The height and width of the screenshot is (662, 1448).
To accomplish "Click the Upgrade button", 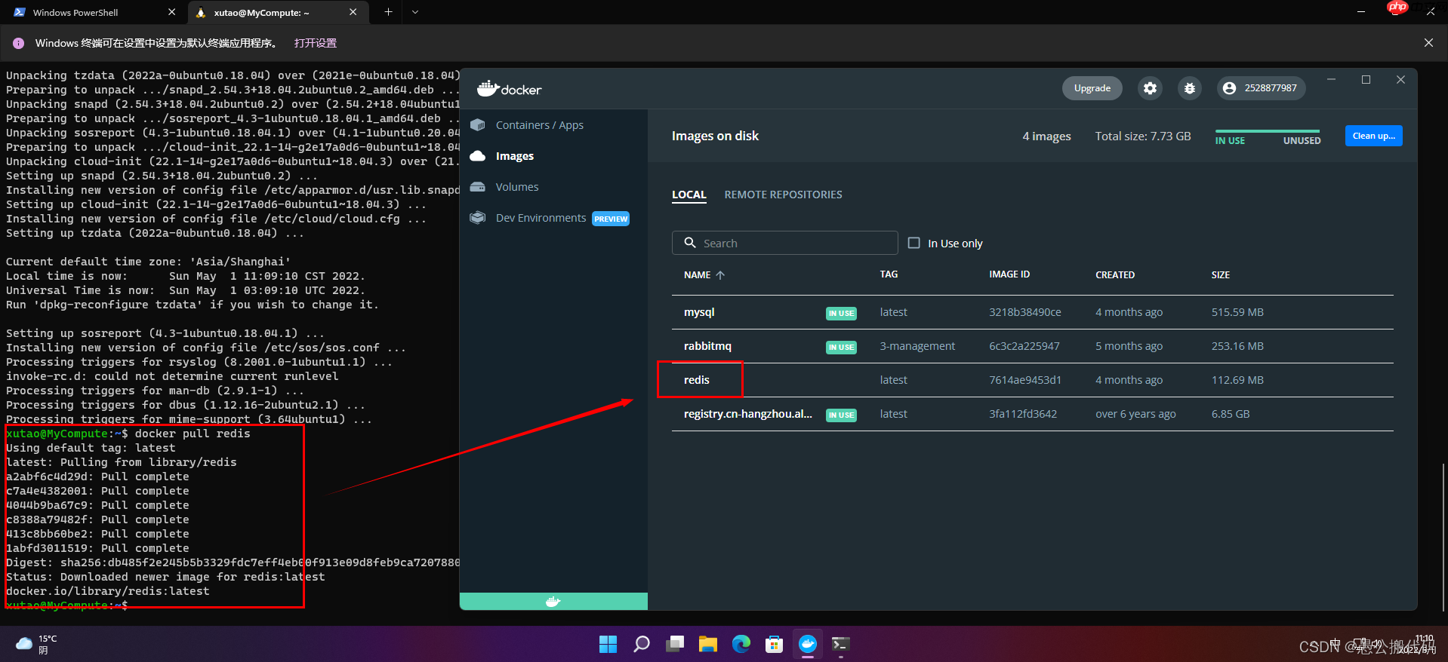I will (x=1092, y=88).
